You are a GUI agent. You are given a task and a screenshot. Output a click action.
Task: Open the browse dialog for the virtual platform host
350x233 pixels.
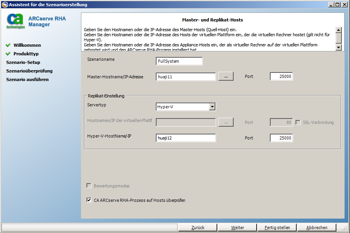(226, 122)
